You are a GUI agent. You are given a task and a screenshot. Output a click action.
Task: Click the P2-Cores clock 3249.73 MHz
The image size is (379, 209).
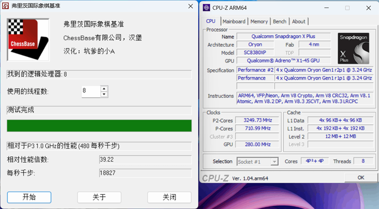click(257, 120)
